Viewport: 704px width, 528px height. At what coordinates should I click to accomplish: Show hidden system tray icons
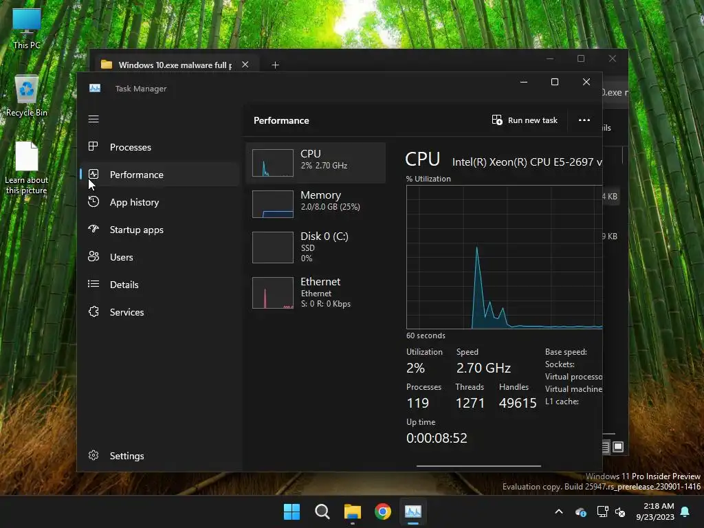point(559,511)
